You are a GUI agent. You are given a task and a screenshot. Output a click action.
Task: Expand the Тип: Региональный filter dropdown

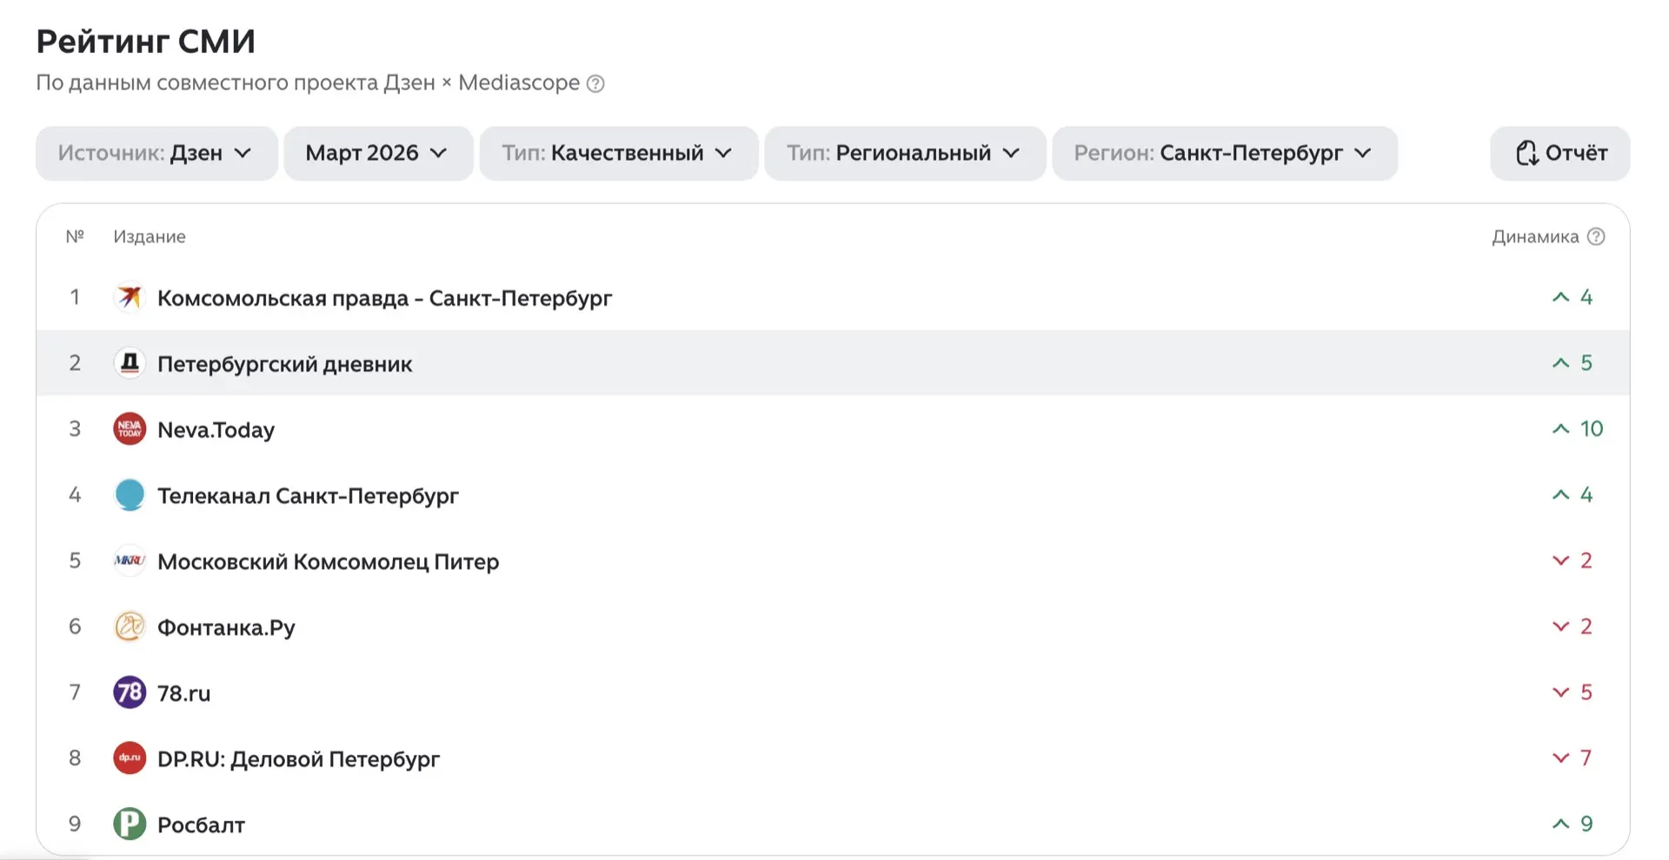[904, 154]
